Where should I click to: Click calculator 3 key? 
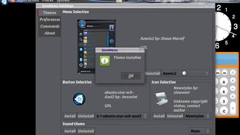click(224, 101)
